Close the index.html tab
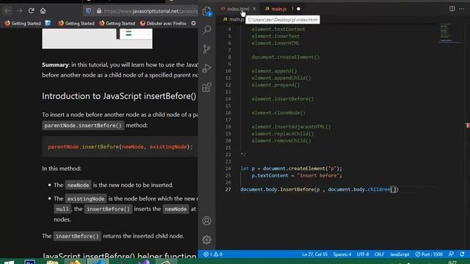Image resolution: width=470 pixels, height=264 pixels. (254, 9)
